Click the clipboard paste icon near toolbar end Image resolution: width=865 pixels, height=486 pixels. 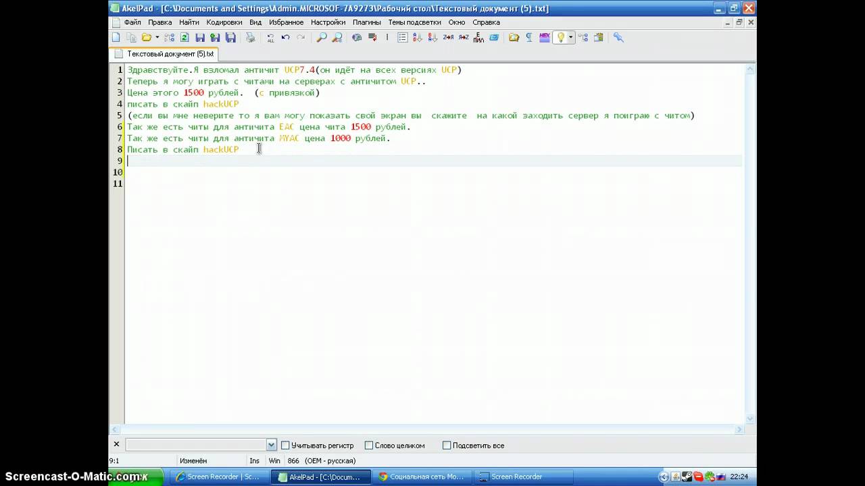598,38
